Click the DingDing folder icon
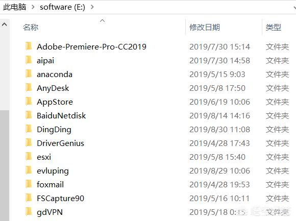The height and width of the screenshot is (221, 296). pyautogui.click(x=29, y=129)
